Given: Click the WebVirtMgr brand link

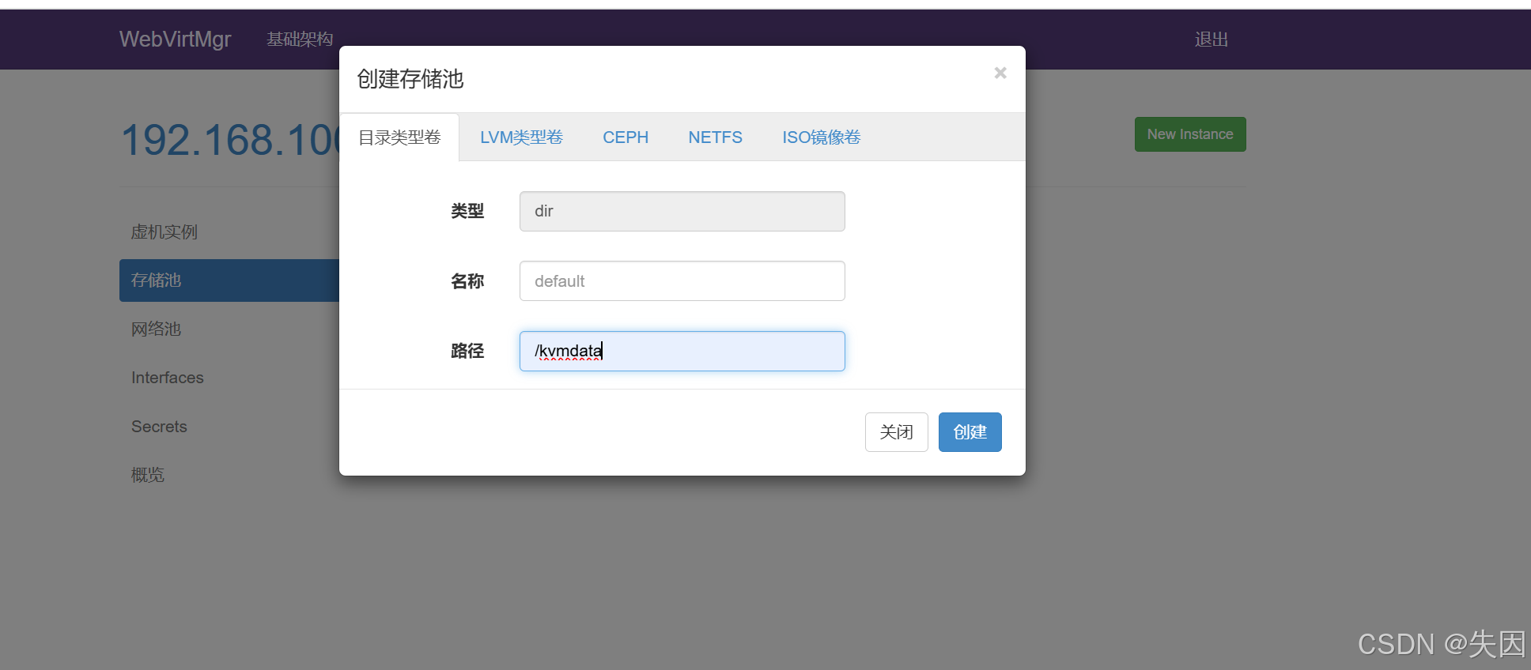Looking at the screenshot, I should click(175, 39).
